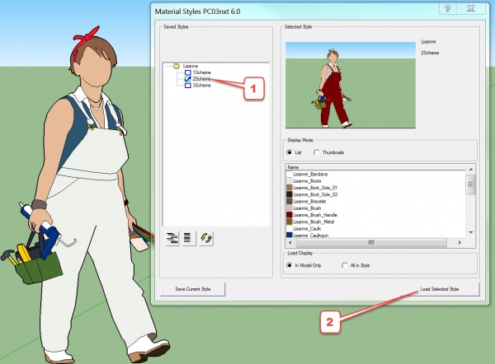Click the Lisanne folder icon
This screenshot has width=495, height=364.
tap(176, 65)
